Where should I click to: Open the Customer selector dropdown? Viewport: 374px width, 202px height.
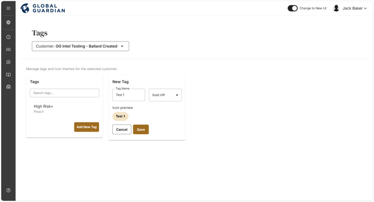click(80, 46)
